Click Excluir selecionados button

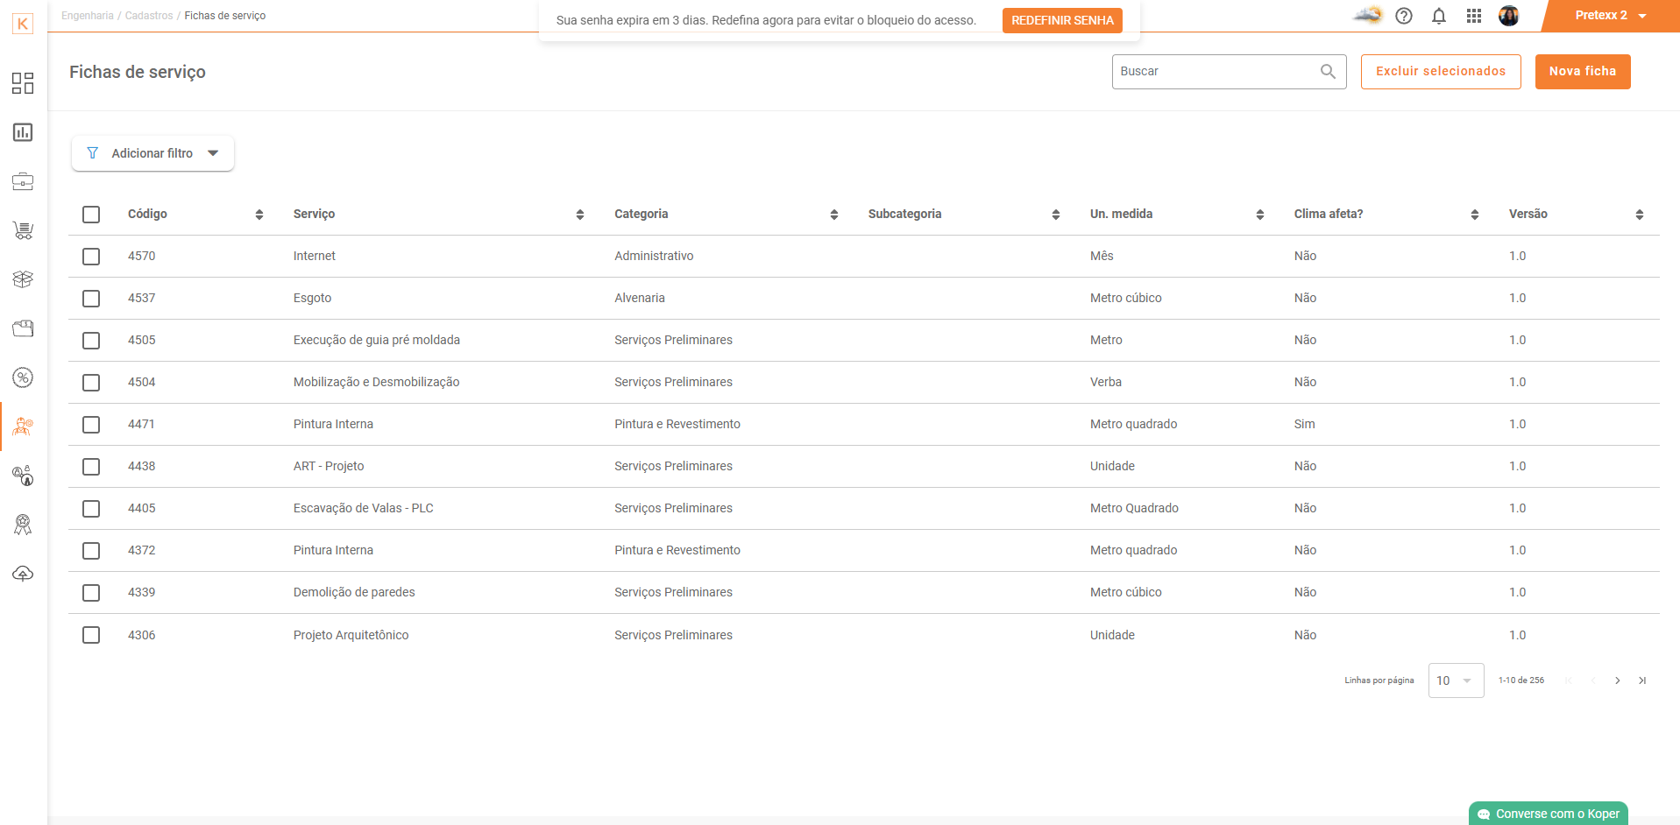tap(1441, 72)
